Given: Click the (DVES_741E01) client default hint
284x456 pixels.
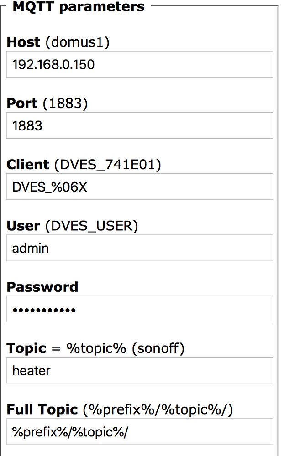Looking at the screenshot, I should pos(108,165).
